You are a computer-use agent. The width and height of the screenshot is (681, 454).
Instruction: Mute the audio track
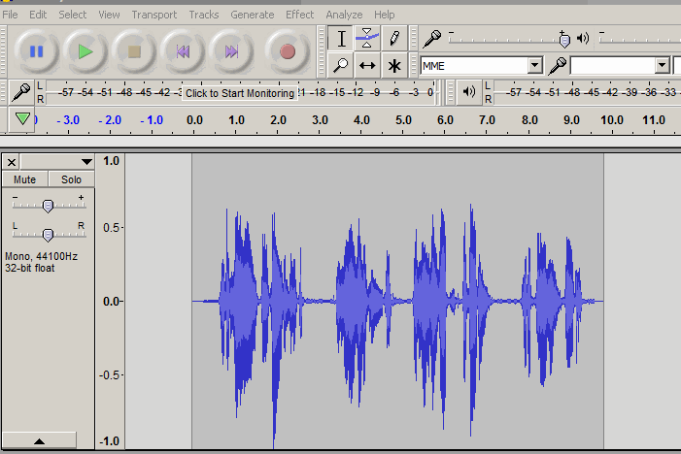point(24,179)
